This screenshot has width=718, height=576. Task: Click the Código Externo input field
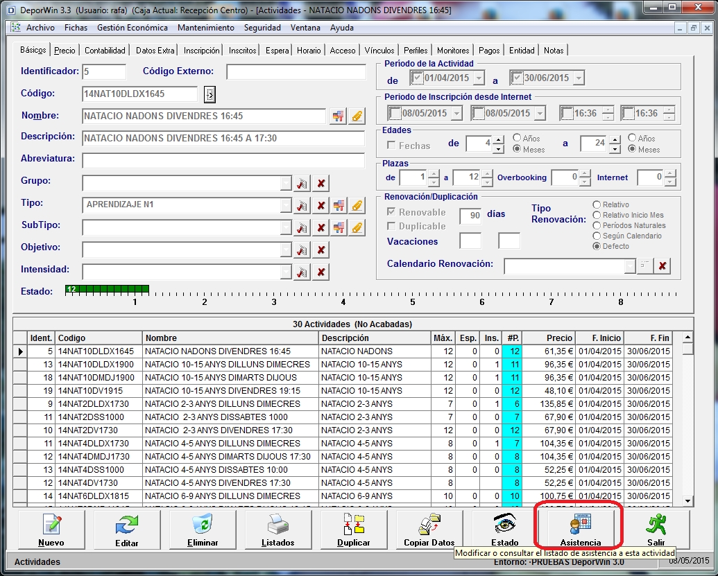[x=296, y=72]
